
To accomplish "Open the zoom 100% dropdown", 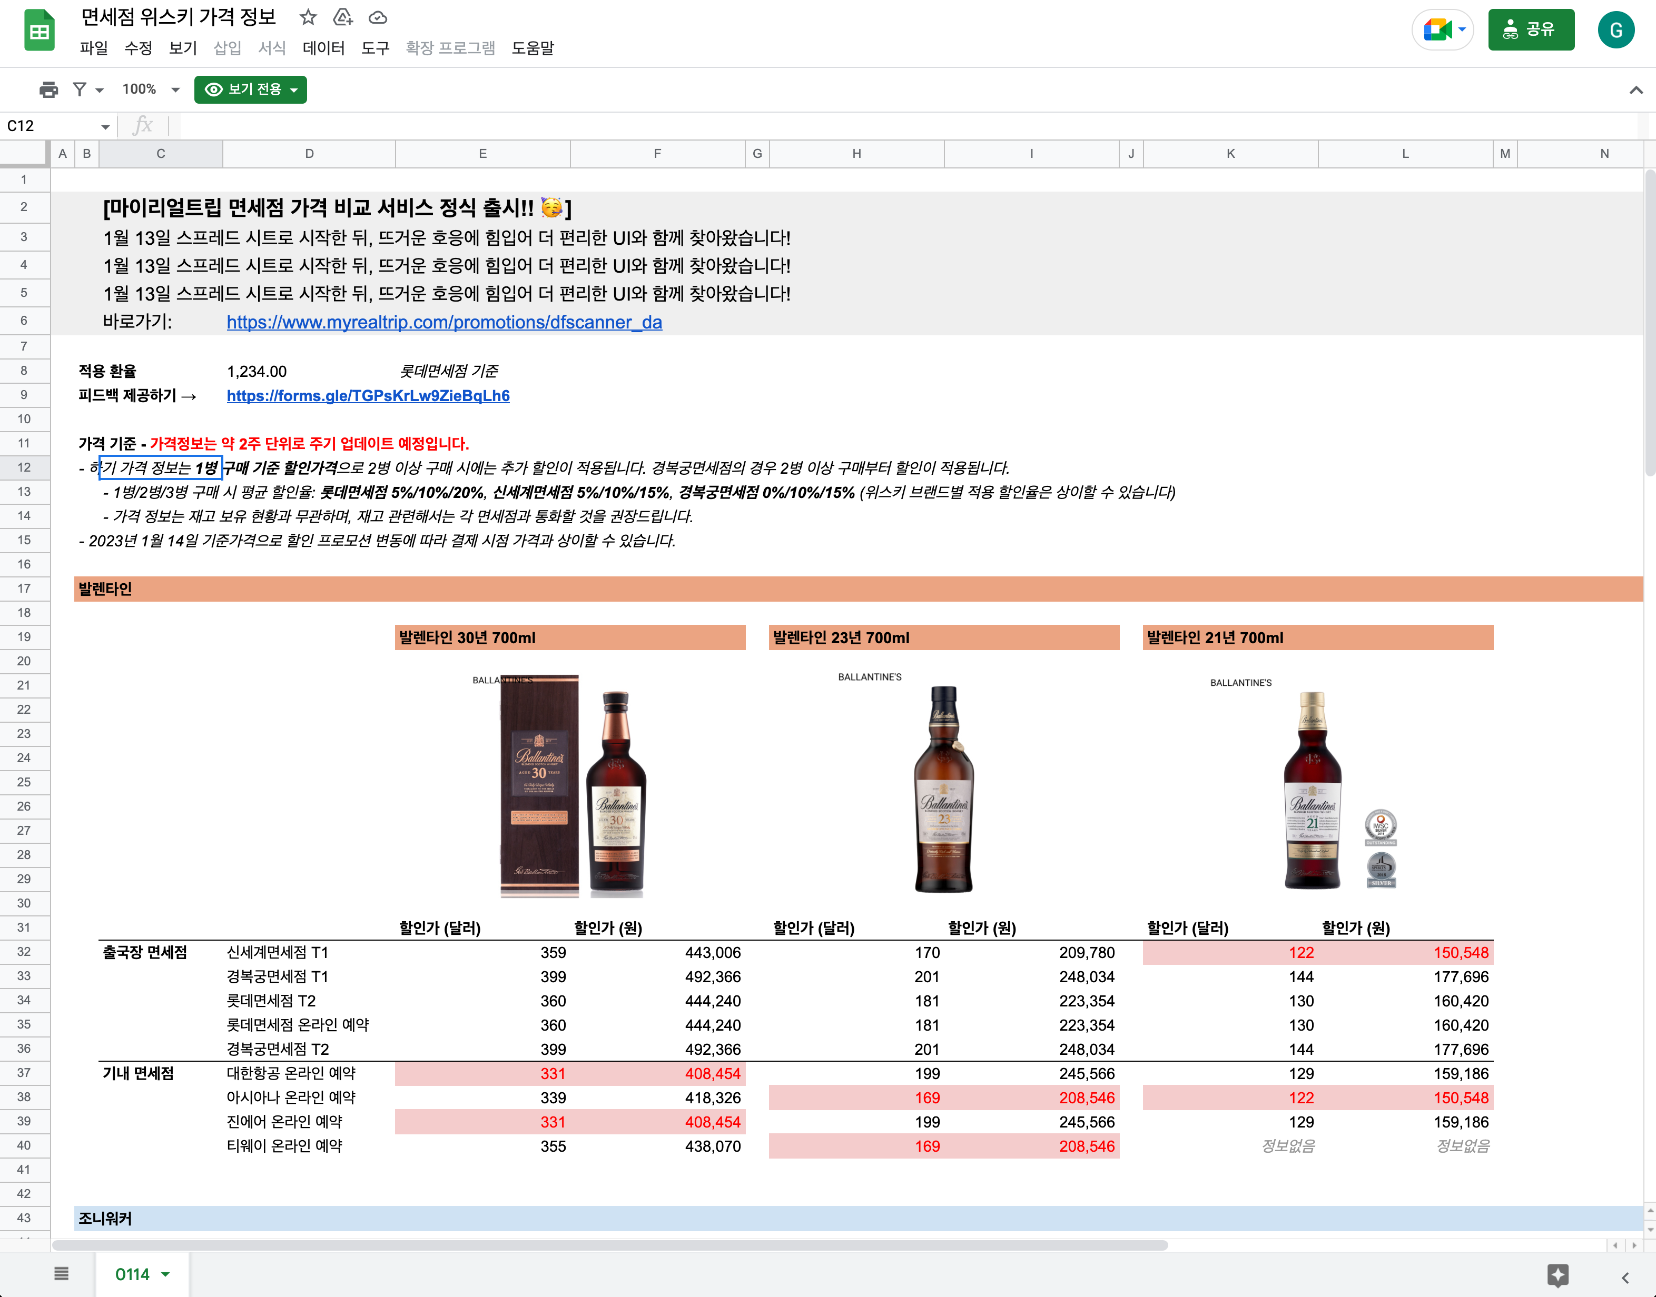I will [151, 89].
